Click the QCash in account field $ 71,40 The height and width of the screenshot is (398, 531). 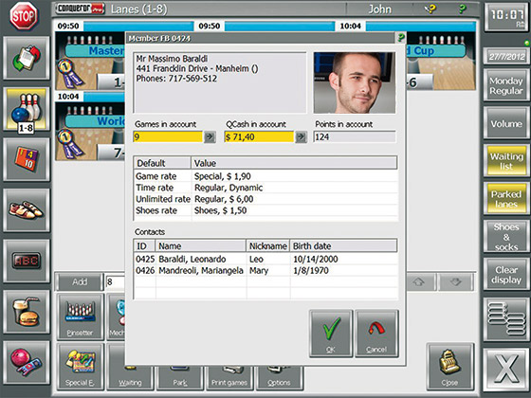coord(259,136)
